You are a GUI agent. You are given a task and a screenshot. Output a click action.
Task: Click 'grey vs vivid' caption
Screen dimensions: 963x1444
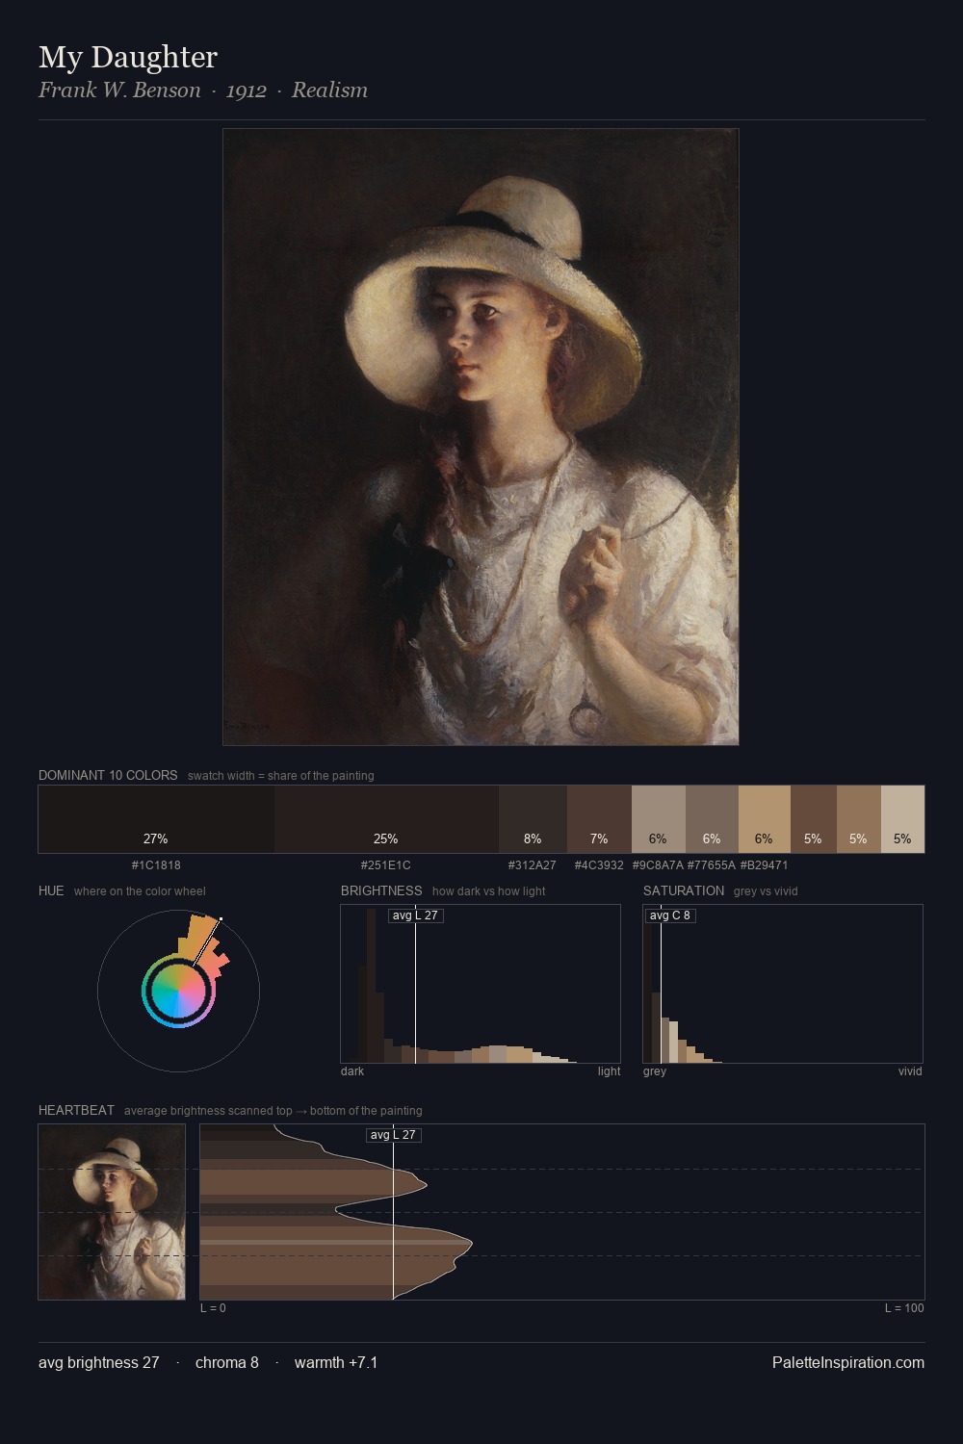[766, 890]
